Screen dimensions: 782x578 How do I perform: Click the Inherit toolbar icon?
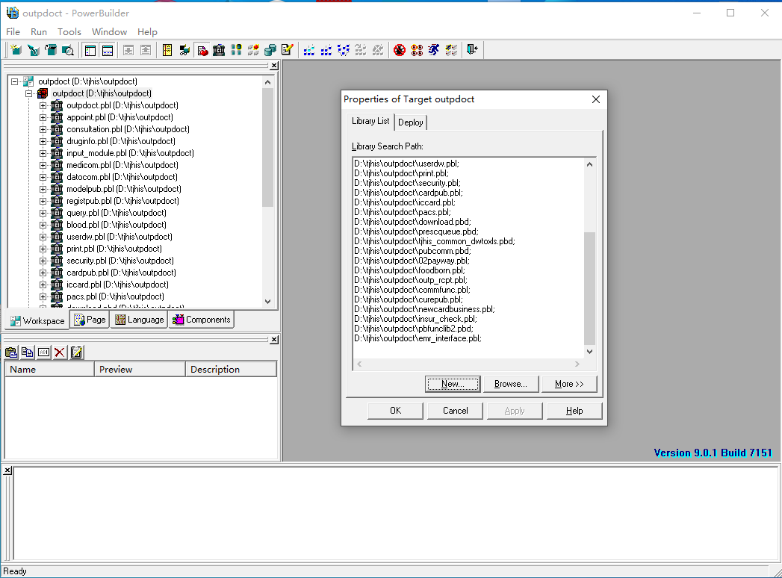click(x=34, y=50)
